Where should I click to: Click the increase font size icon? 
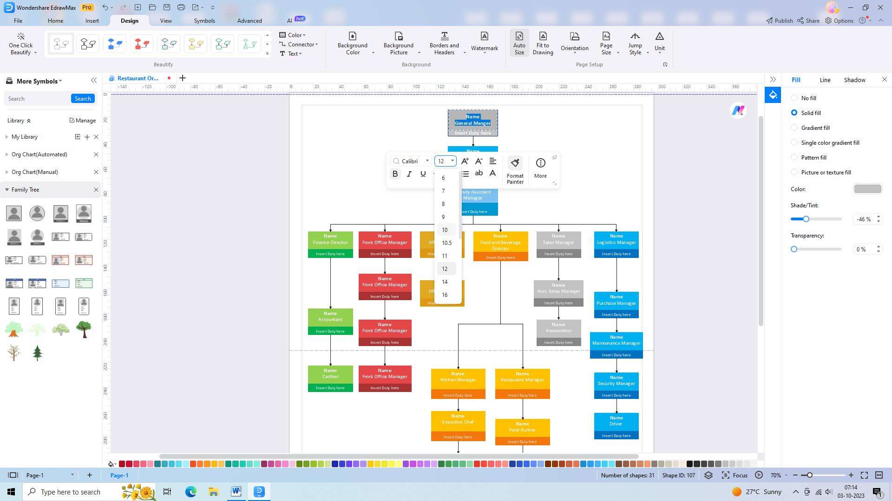[465, 161]
